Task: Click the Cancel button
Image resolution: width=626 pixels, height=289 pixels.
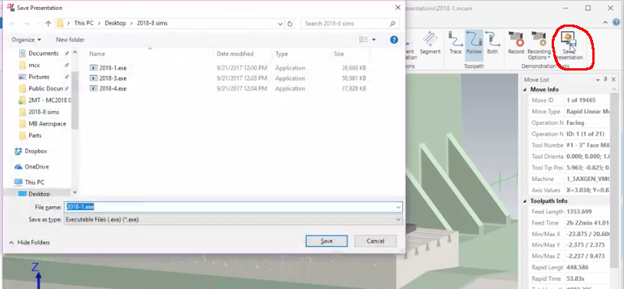Action: [375, 241]
